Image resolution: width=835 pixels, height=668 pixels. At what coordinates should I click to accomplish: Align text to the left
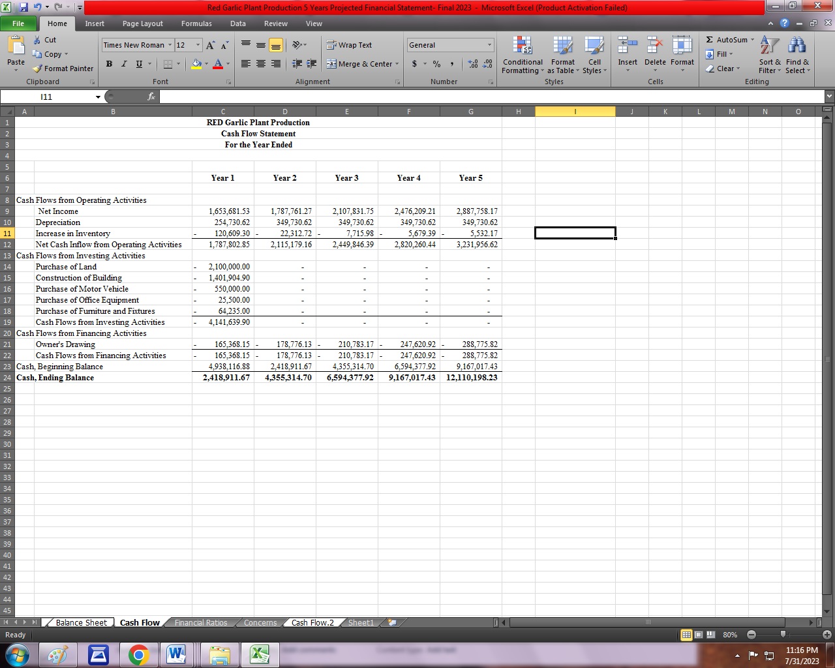pyautogui.click(x=246, y=64)
